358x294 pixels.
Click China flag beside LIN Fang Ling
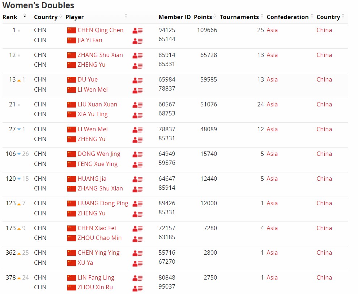coord(72,278)
